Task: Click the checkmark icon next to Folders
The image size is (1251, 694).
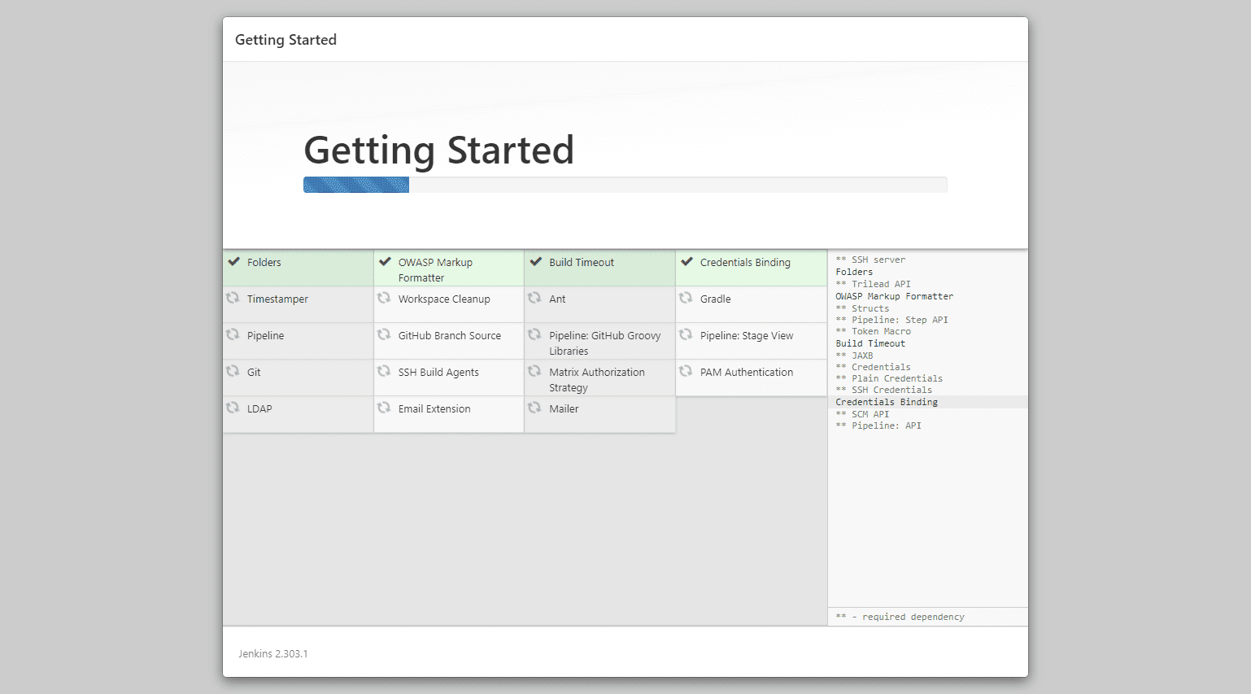Action: point(234,262)
